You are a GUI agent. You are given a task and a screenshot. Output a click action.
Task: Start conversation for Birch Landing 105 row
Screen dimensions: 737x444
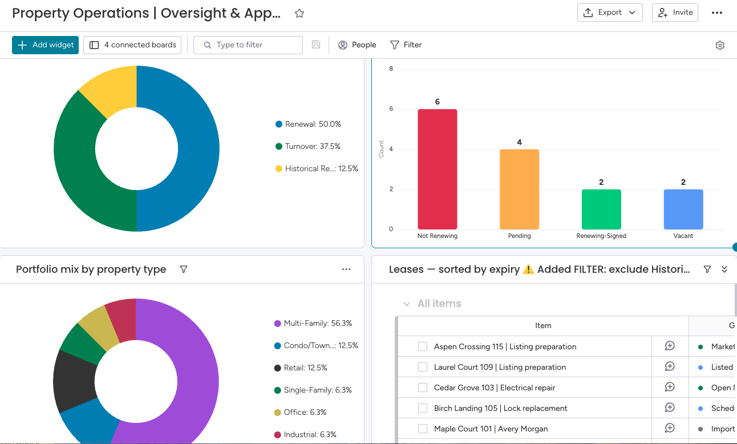pos(670,407)
